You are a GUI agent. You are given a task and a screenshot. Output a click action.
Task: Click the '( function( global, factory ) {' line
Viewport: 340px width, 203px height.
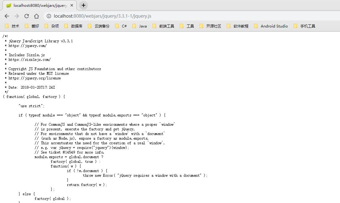[x=34, y=97]
